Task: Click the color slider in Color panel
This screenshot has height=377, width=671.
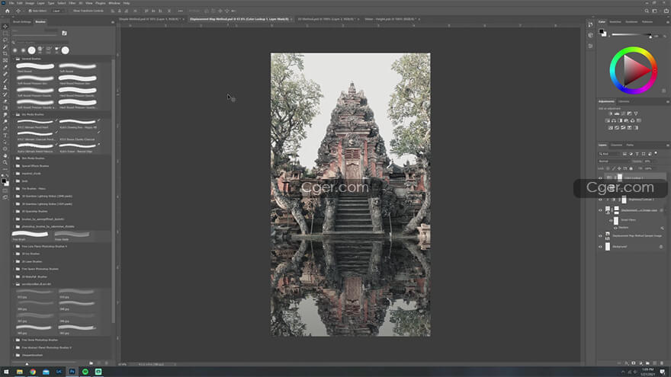Action: pyautogui.click(x=631, y=34)
